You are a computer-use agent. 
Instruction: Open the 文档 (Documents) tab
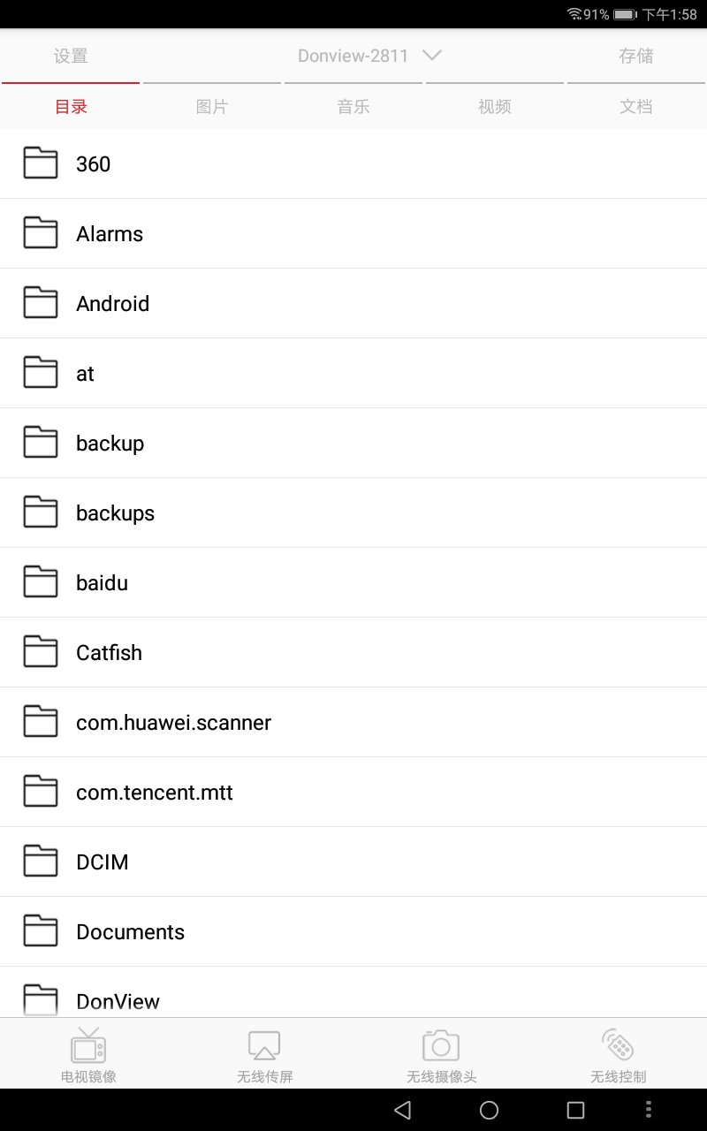pos(636,107)
